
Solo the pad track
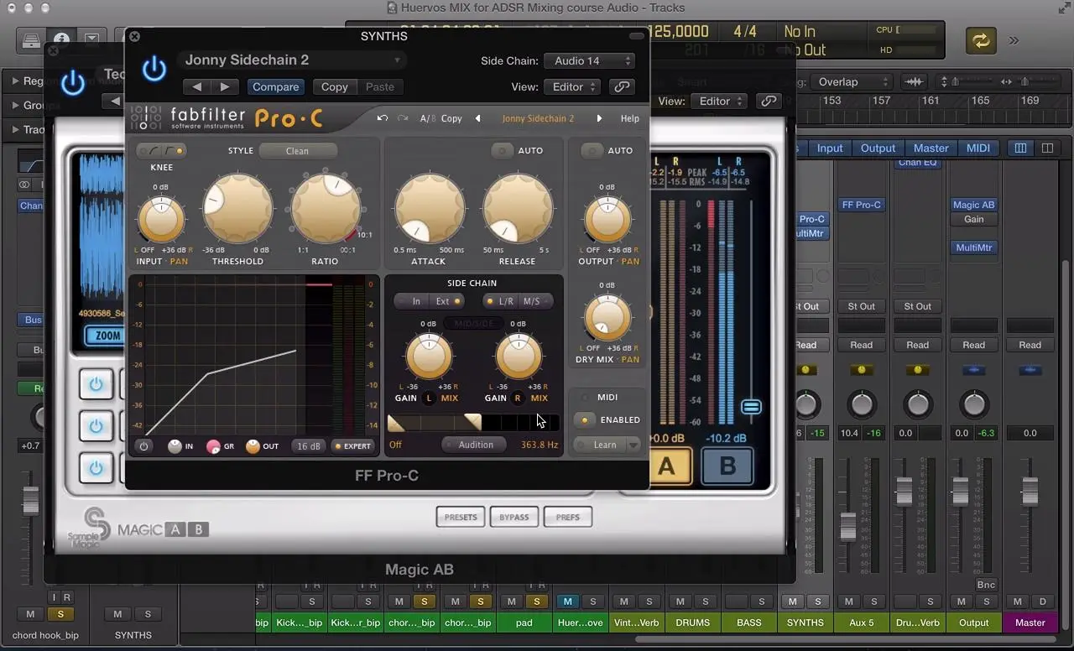pos(537,602)
